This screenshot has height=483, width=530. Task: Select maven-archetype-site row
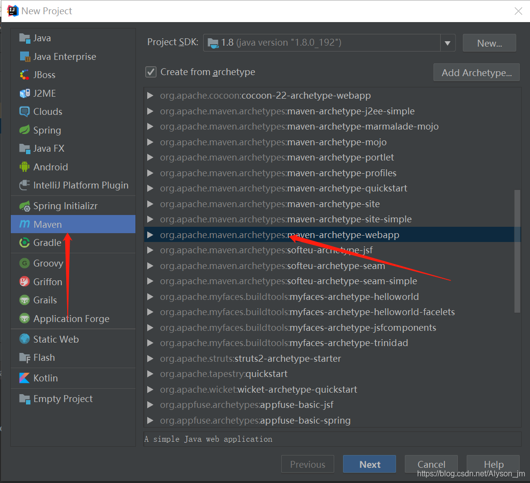(333, 204)
